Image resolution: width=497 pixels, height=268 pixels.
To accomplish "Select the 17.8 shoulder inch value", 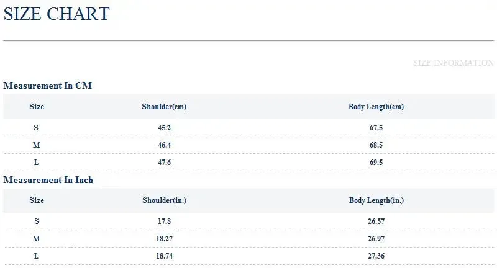I will (x=164, y=221).
